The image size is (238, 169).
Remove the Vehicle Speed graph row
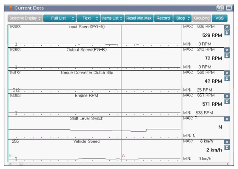click(x=227, y=142)
